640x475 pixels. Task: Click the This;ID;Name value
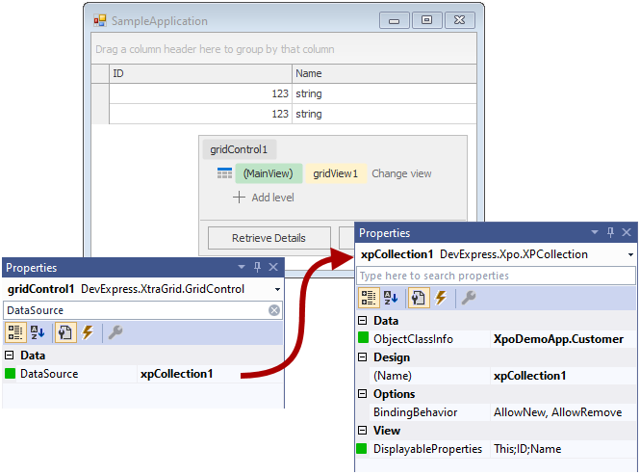pos(527,449)
